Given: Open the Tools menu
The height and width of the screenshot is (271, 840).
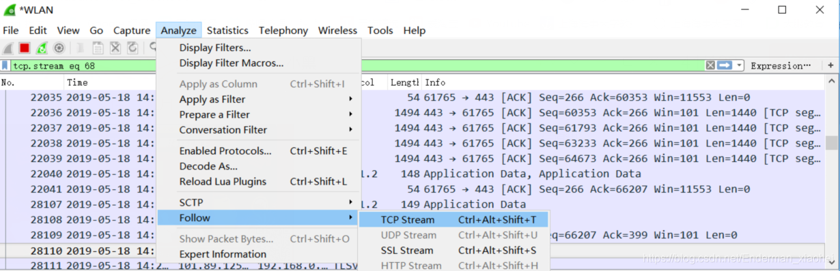Looking at the screenshot, I should (380, 30).
